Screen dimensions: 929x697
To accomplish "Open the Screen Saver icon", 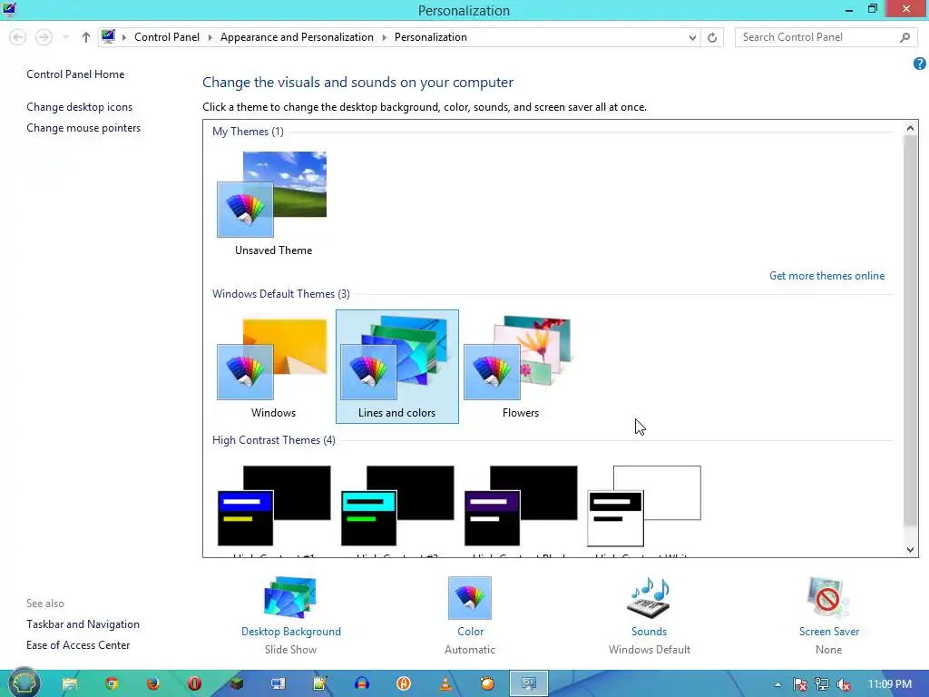I will tap(828, 597).
